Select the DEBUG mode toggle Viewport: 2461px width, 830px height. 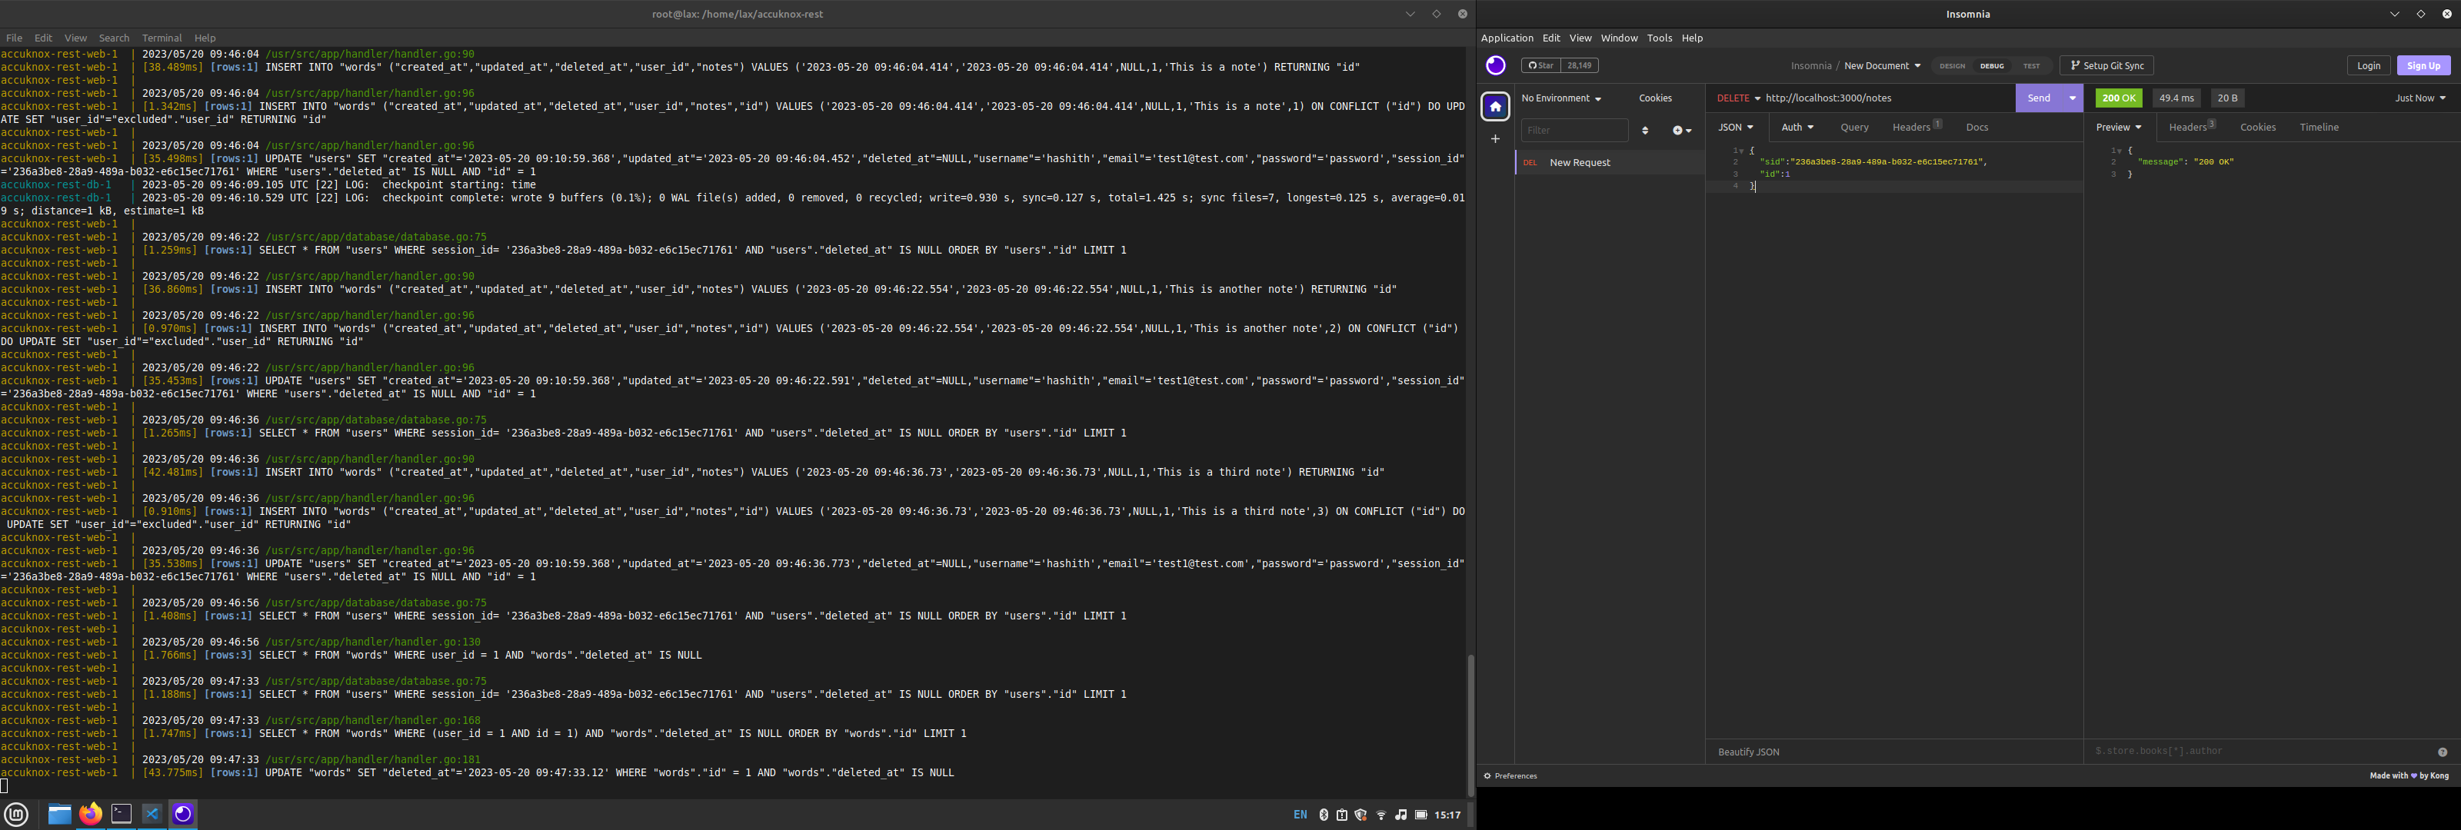coord(1992,66)
